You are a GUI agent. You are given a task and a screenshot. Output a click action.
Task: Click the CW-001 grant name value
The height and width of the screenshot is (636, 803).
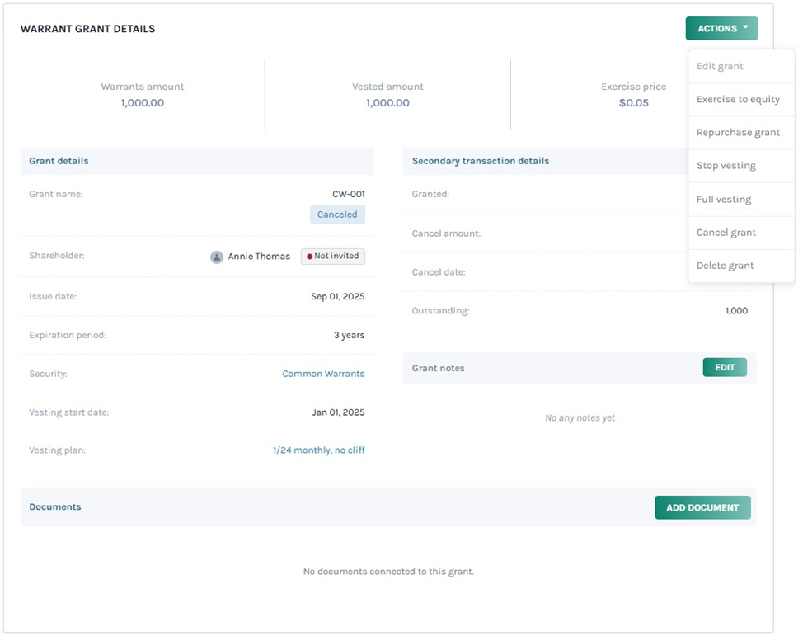348,194
